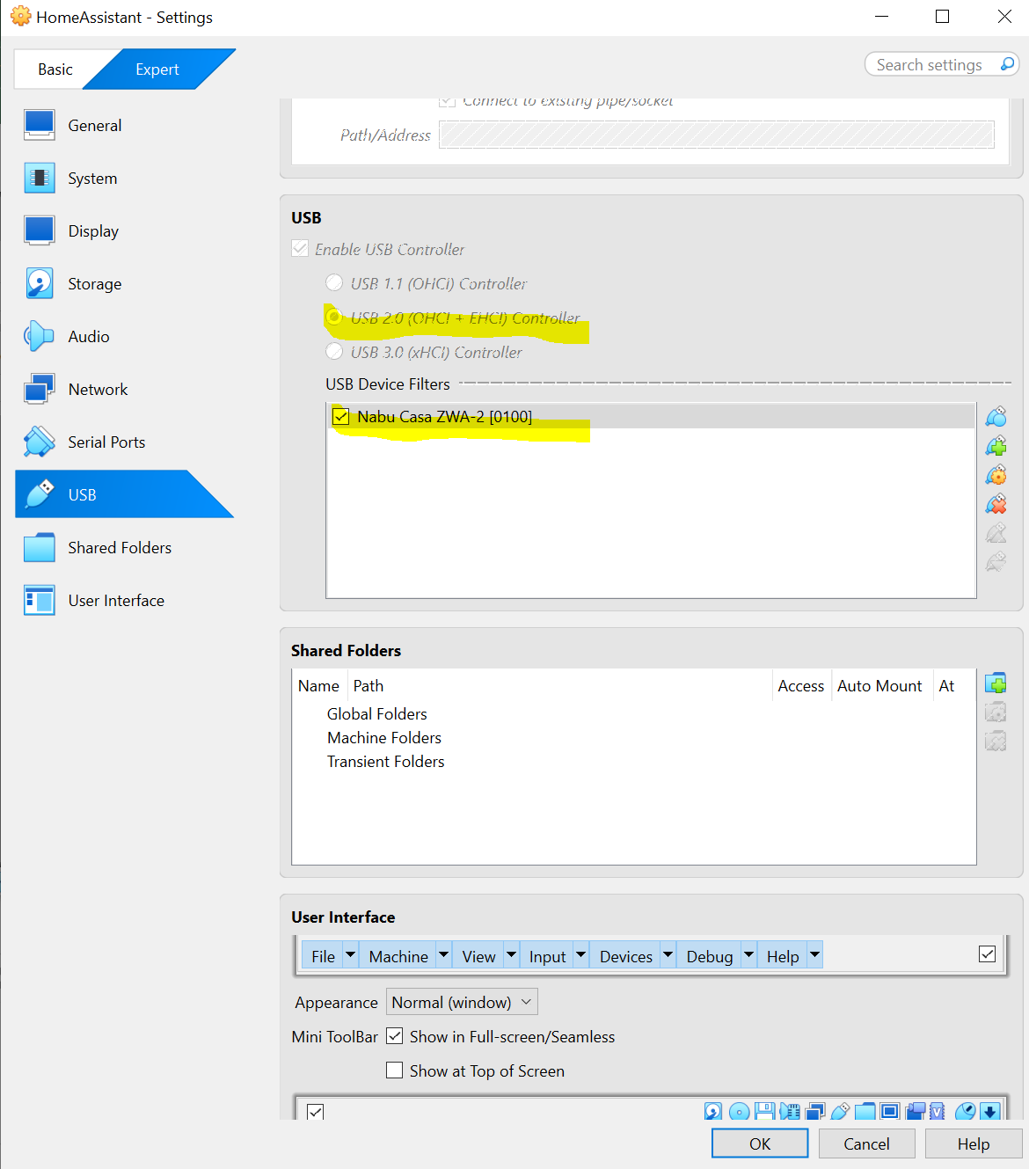Switch to the Basic tab
This screenshot has height=1169, width=1029.
55,69
